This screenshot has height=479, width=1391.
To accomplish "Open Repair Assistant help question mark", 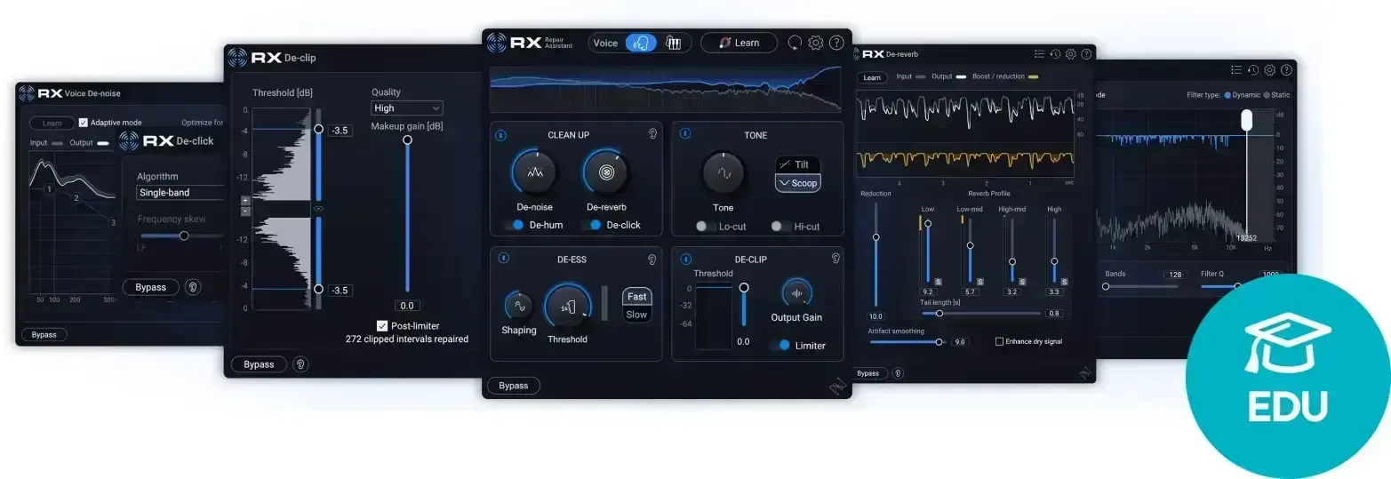I will pyautogui.click(x=836, y=43).
